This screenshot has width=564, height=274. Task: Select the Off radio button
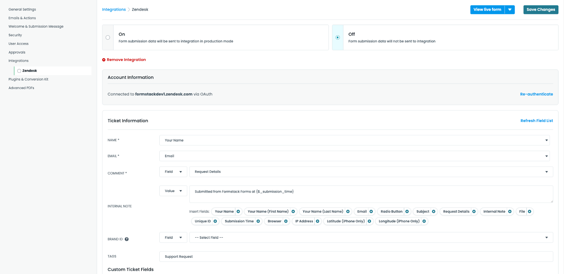[x=338, y=38]
